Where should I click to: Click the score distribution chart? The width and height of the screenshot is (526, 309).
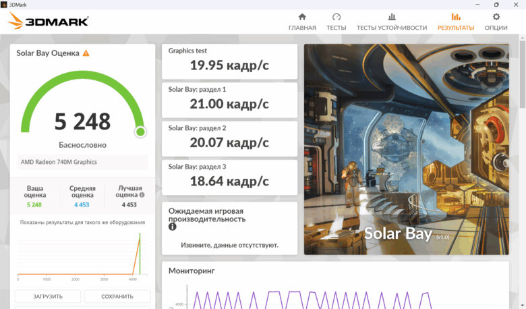pyautogui.click(x=82, y=256)
